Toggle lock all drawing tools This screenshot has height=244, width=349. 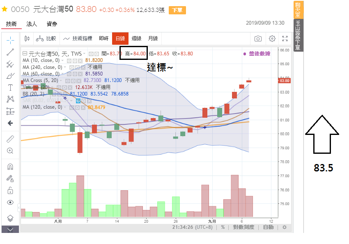(x=10, y=190)
